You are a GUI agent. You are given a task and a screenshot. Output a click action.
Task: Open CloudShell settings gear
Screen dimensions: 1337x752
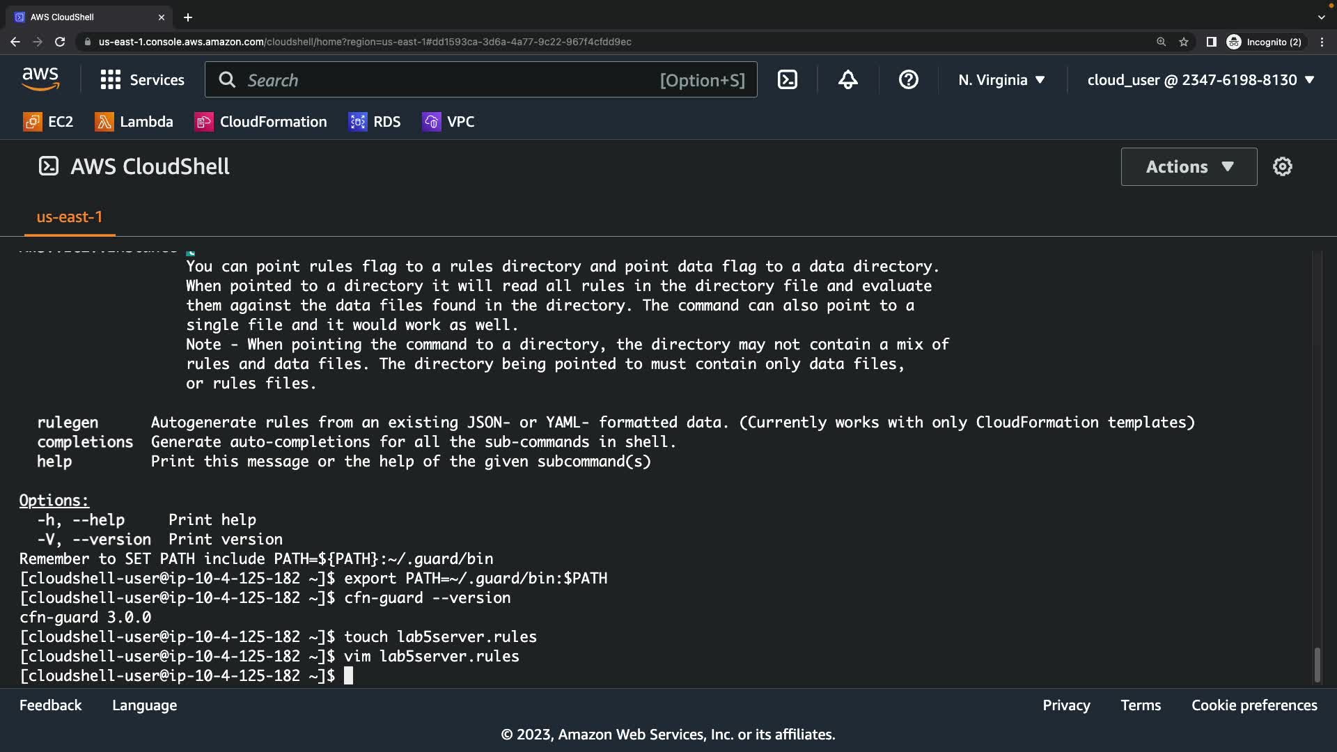pyautogui.click(x=1282, y=166)
